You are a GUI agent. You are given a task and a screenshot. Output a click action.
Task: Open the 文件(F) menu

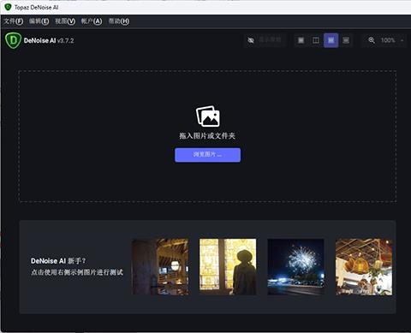(14, 21)
